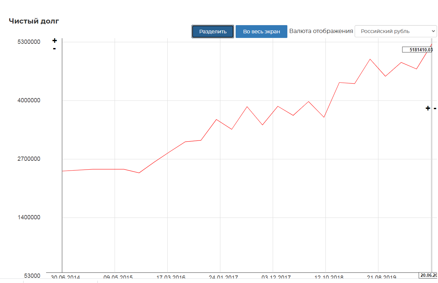Viewport: 438px width, 283px height.
Task: Click the 17.03.2016 date on the x-axis
Action: click(x=171, y=277)
